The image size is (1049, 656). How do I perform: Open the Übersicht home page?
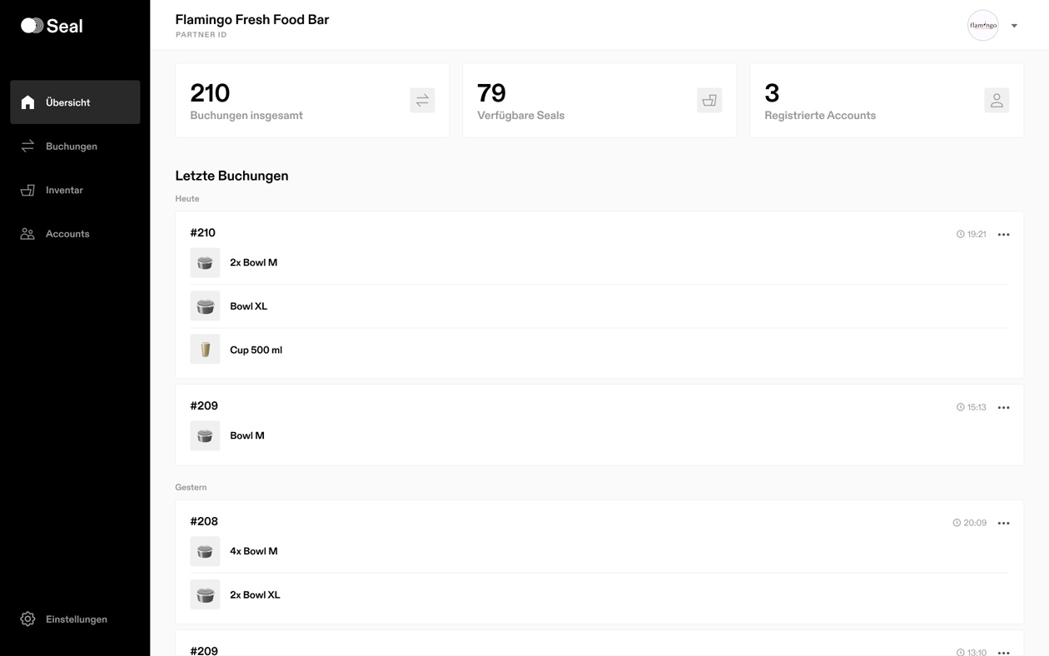(x=75, y=102)
